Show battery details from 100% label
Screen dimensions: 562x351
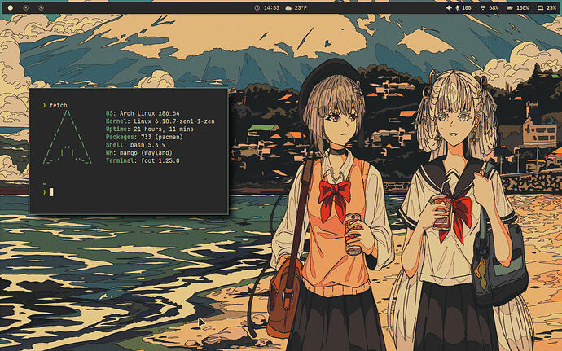click(x=522, y=7)
